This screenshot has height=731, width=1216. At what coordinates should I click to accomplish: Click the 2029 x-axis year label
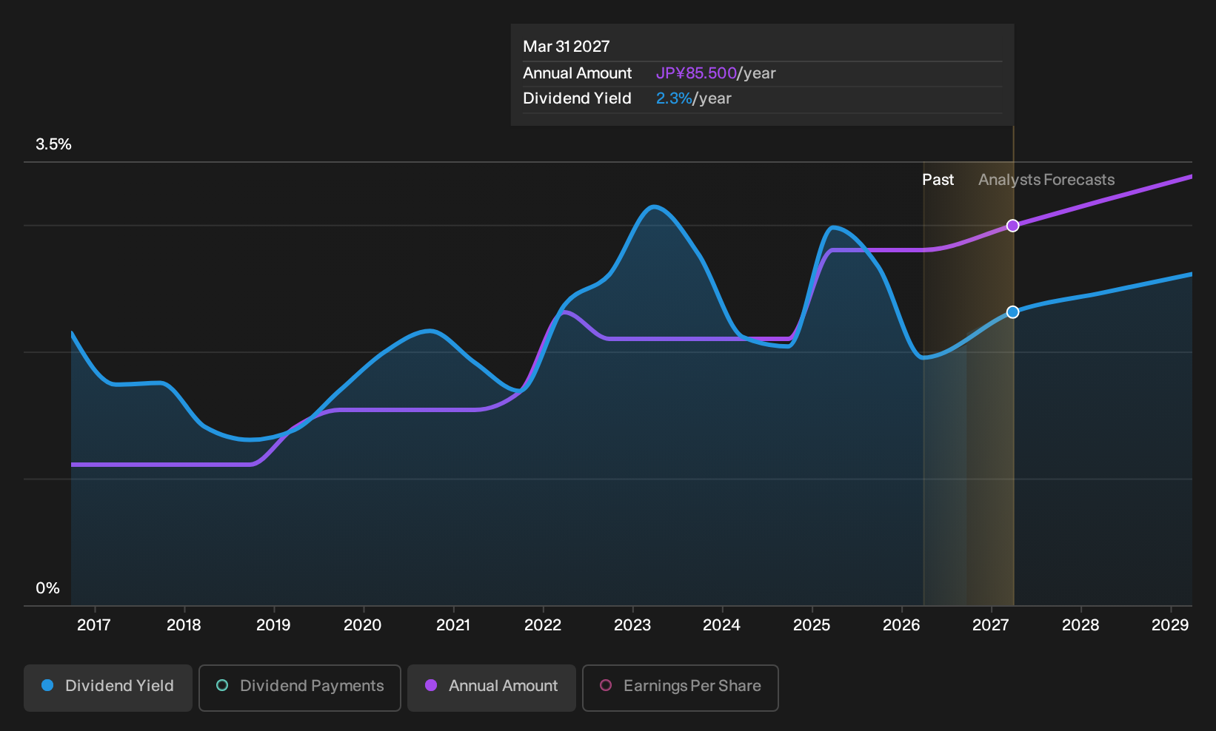pos(1170,625)
